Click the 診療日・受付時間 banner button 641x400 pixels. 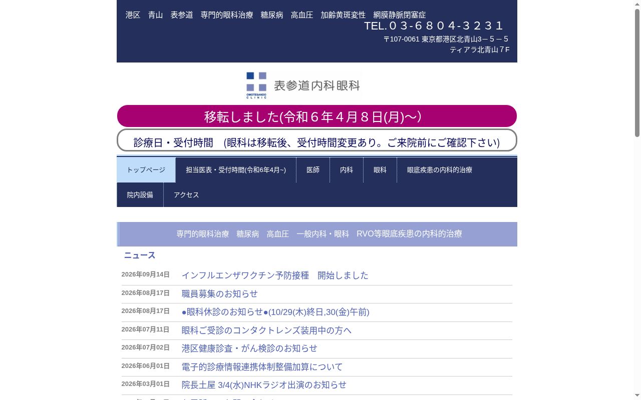317,140
